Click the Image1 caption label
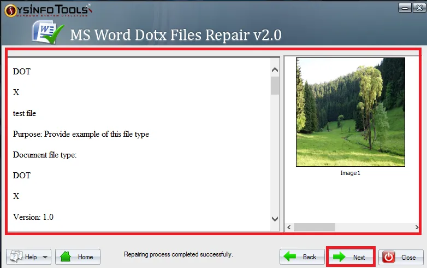 click(x=350, y=173)
